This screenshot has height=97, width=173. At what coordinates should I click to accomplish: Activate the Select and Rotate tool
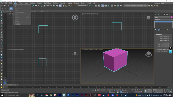(x=39, y=6)
